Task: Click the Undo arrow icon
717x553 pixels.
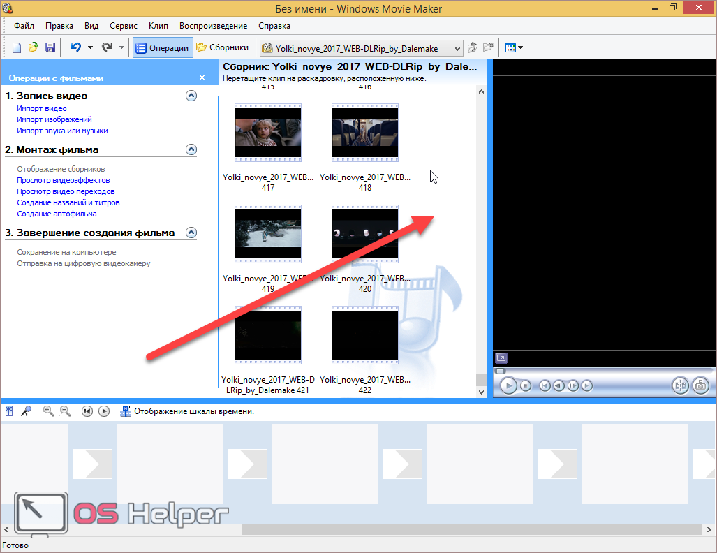Action: click(x=75, y=47)
